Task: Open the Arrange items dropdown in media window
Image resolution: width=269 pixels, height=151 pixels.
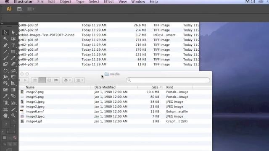Action: pos(79,80)
